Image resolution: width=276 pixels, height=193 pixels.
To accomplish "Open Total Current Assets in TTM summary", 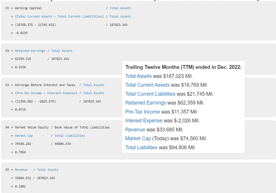I will (x=147, y=85).
